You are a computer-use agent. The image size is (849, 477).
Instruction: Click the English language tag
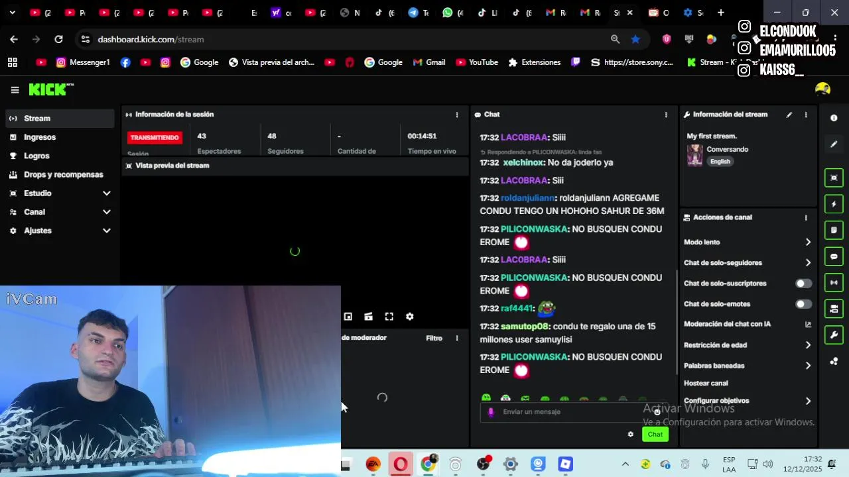click(x=720, y=162)
